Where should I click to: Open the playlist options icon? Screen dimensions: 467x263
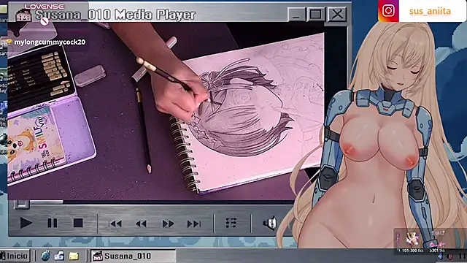pyautogui.click(x=231, y=223)
